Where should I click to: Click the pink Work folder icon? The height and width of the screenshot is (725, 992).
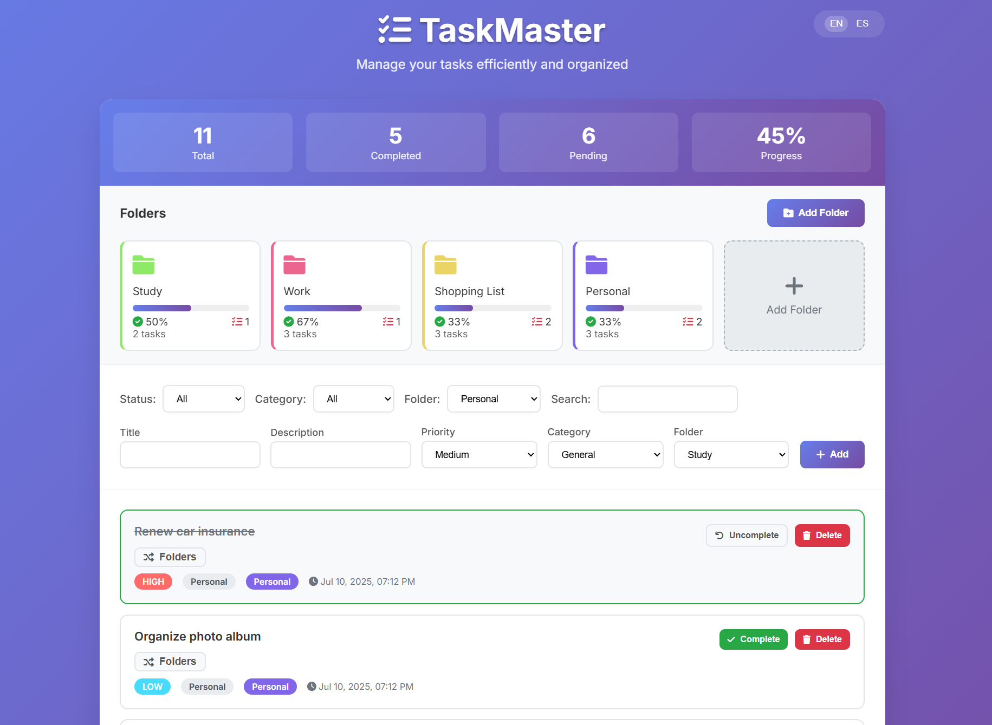pyautogui.click(x=295, y=265)
